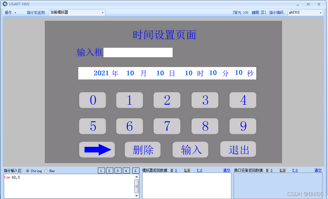Click command preset box 2
The image size is (328, 199).
(x=110, y=171)
